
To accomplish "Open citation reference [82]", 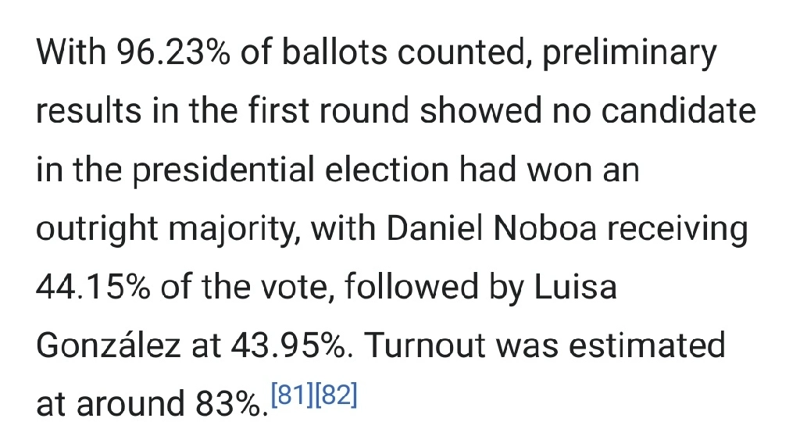I will point(336,395).
